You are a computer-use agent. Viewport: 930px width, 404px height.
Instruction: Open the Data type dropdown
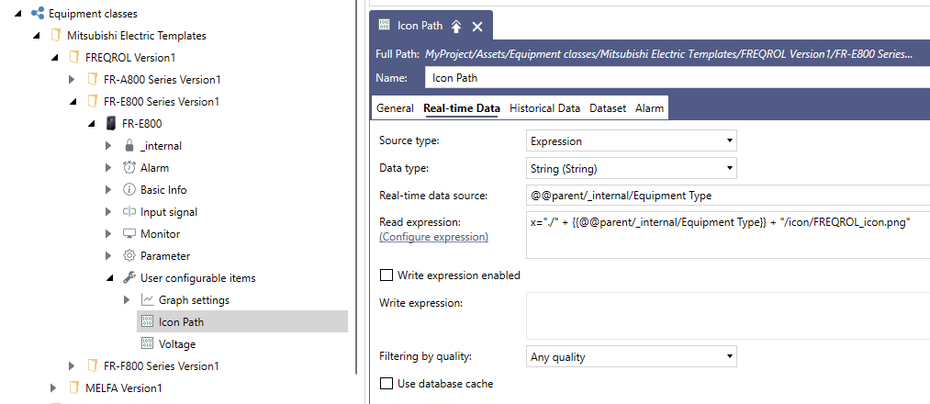tap(631, 168)
